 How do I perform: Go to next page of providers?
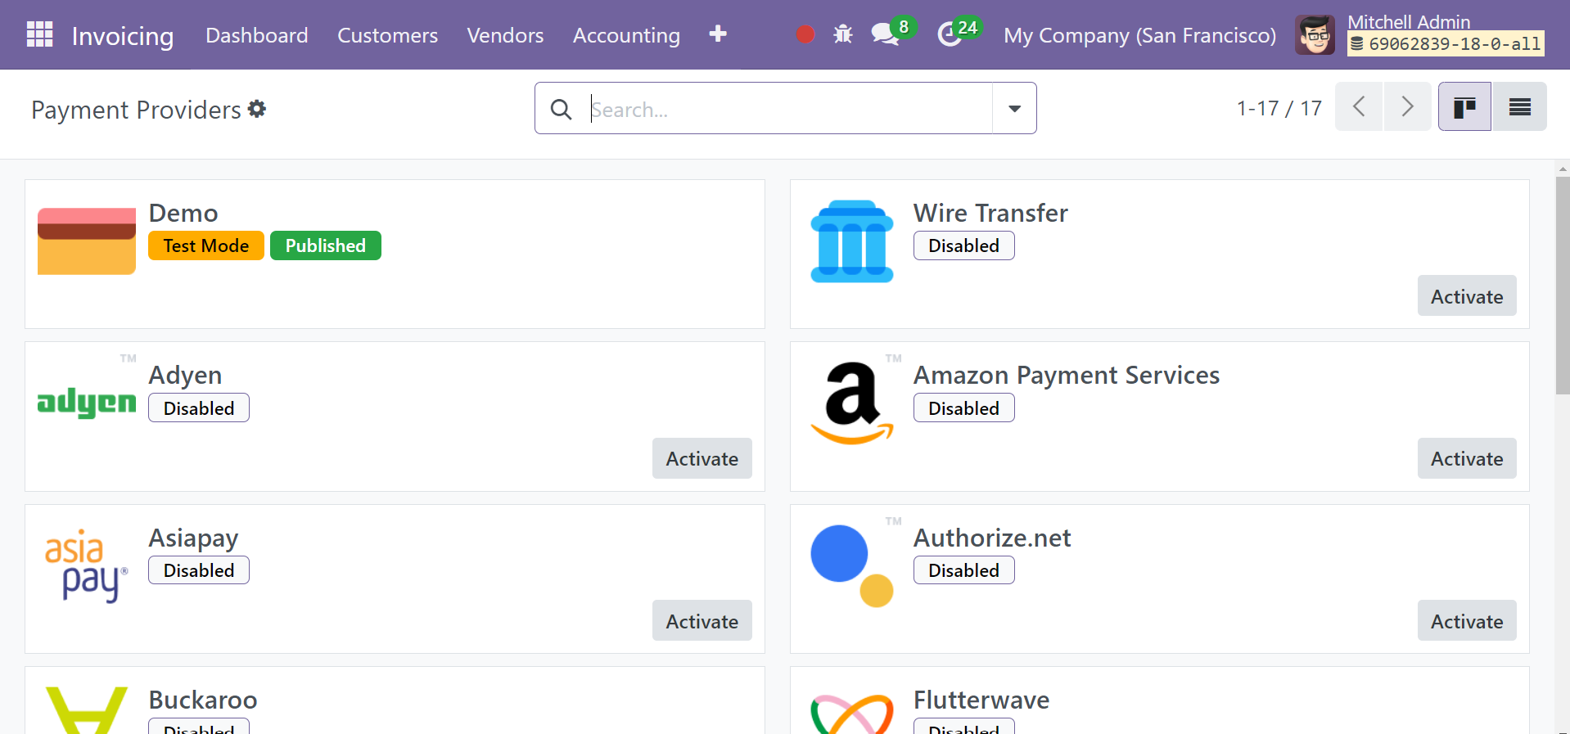coord(1407,107)
